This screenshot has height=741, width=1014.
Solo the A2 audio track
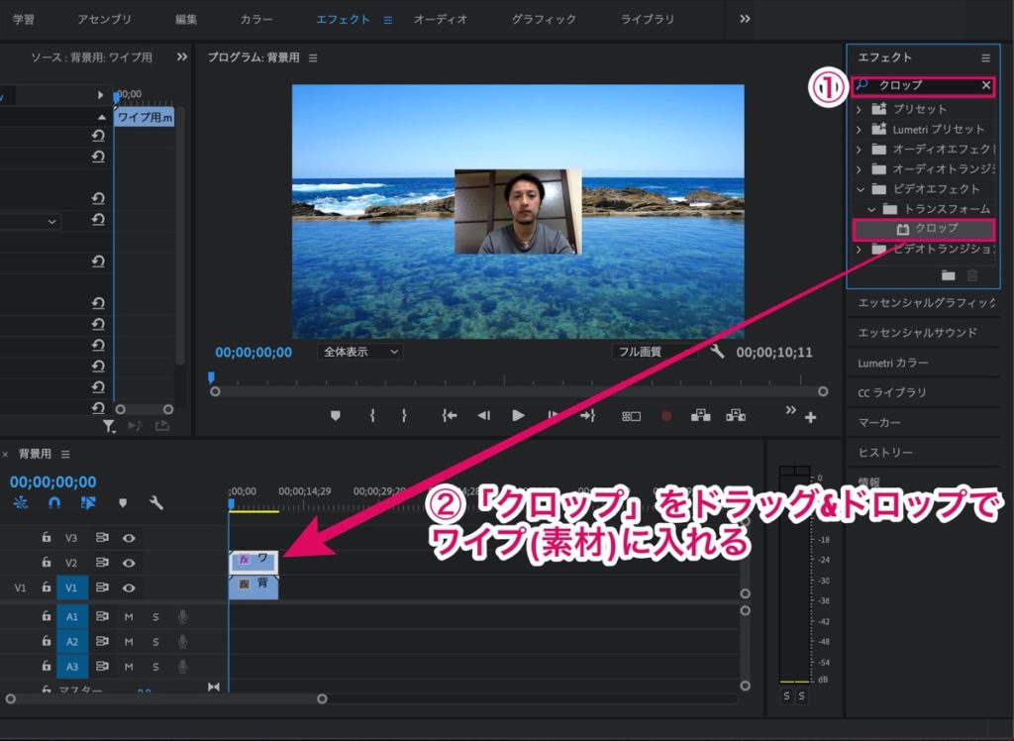155,642
